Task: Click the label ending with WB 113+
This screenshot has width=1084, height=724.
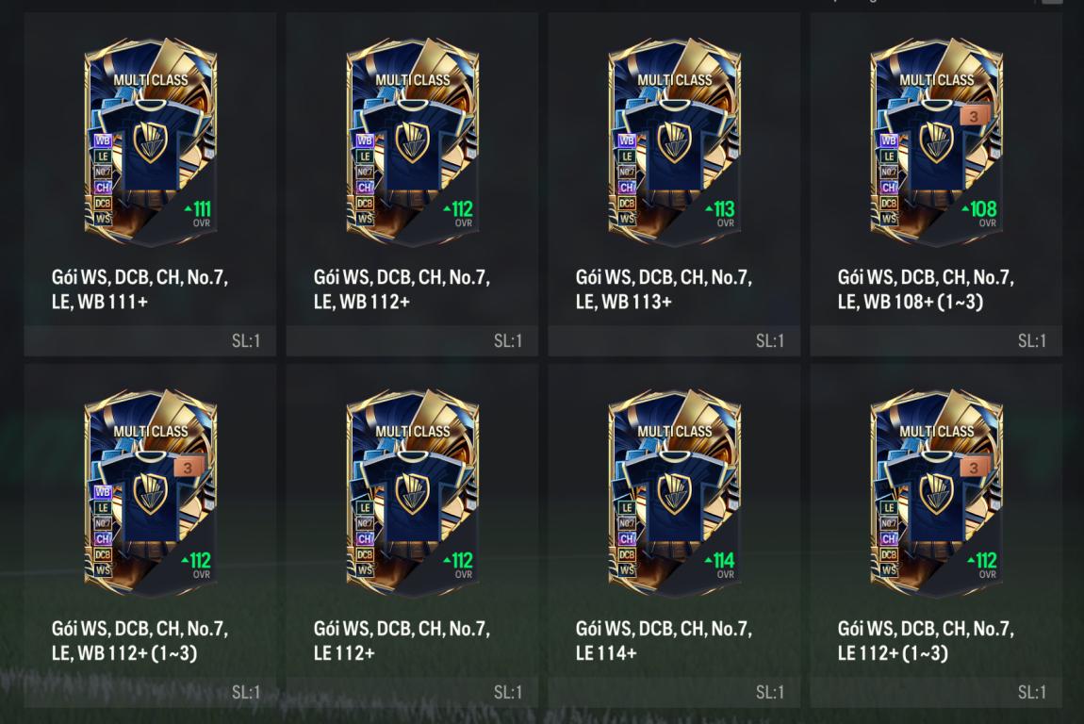Action: click(x=664, y=289)
